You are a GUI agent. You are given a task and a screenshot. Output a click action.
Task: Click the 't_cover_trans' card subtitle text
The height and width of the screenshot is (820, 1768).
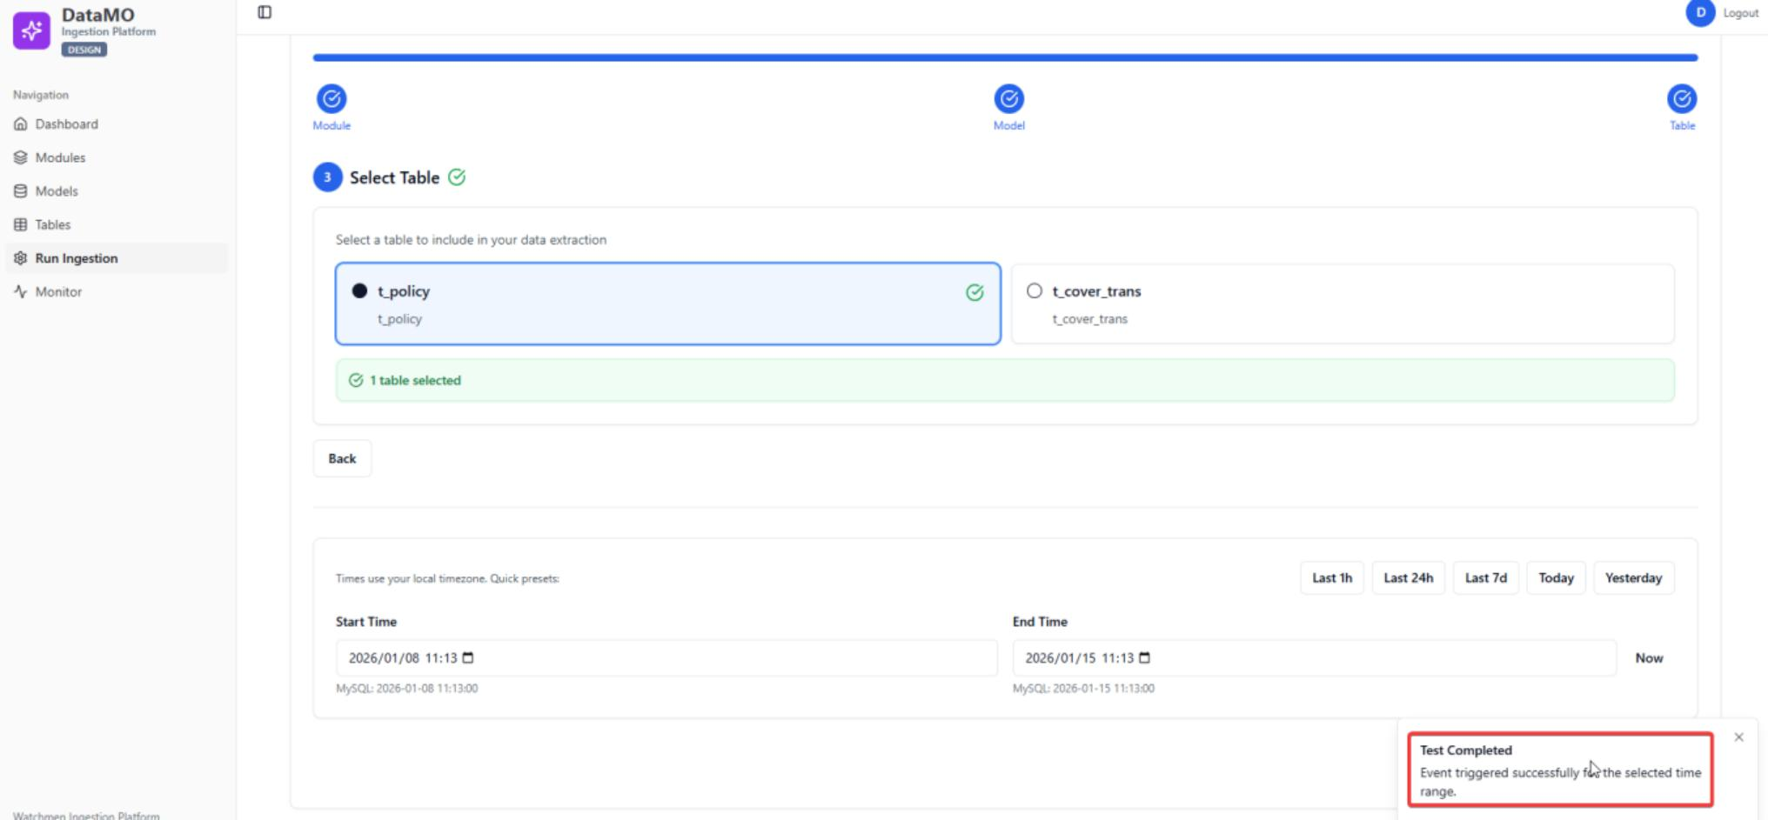1089,319
